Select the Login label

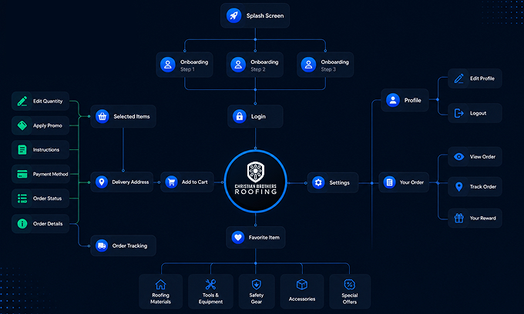pos(258,116)
